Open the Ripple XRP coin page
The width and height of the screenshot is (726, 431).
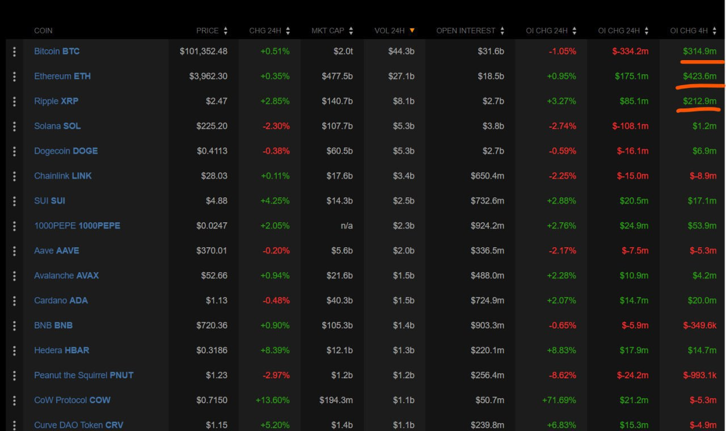tap(56, 101)
